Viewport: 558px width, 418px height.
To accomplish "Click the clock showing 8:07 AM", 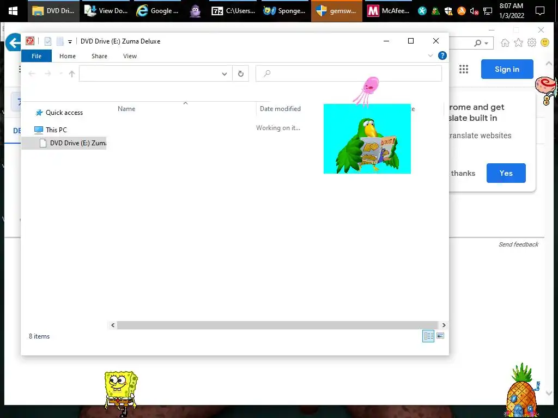I will 511,11.
